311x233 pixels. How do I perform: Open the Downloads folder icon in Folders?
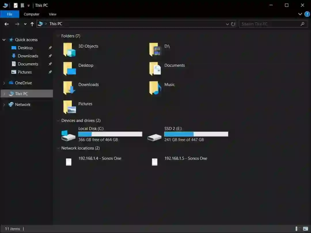69,88
